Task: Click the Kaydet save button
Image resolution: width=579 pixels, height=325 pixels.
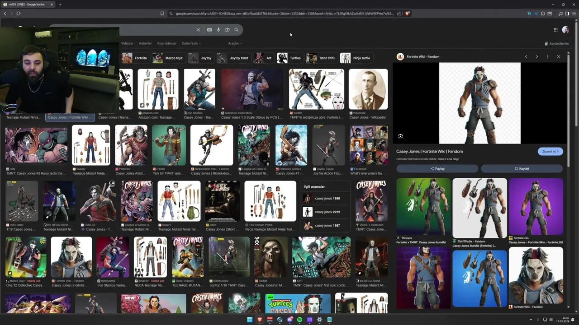Action: 522,169
